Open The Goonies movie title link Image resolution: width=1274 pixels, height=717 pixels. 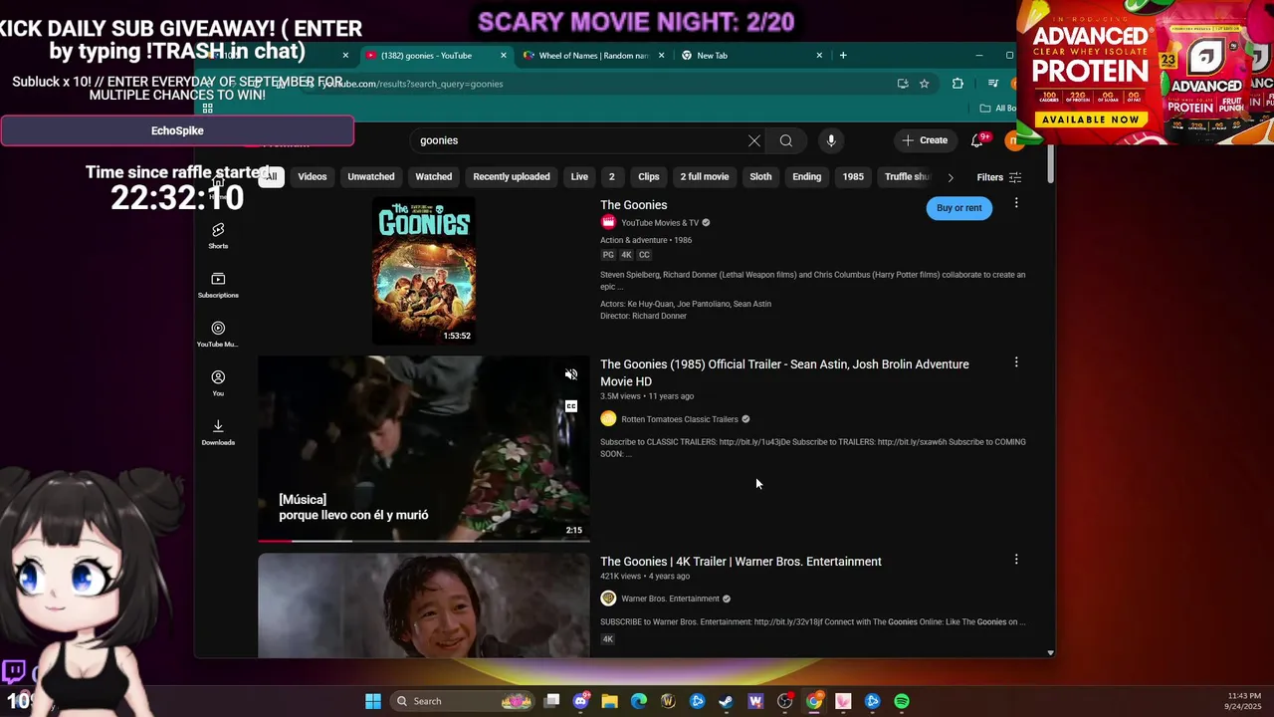point(634,205)
